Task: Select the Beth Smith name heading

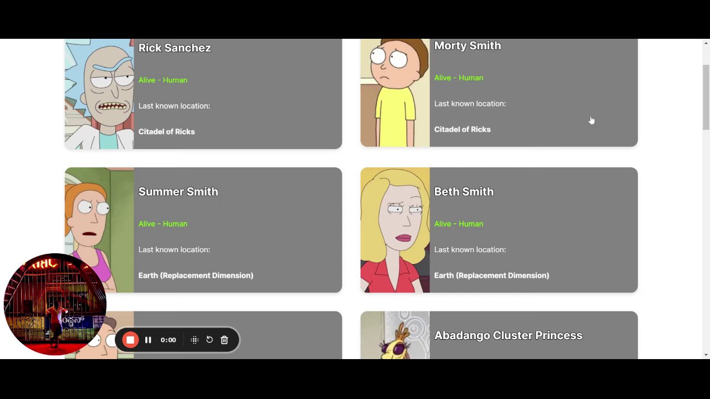Action: (x=464, y=192)
